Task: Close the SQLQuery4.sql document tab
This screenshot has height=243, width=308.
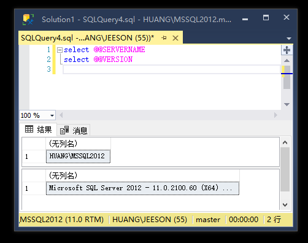Action: click(x=175, y=38)
